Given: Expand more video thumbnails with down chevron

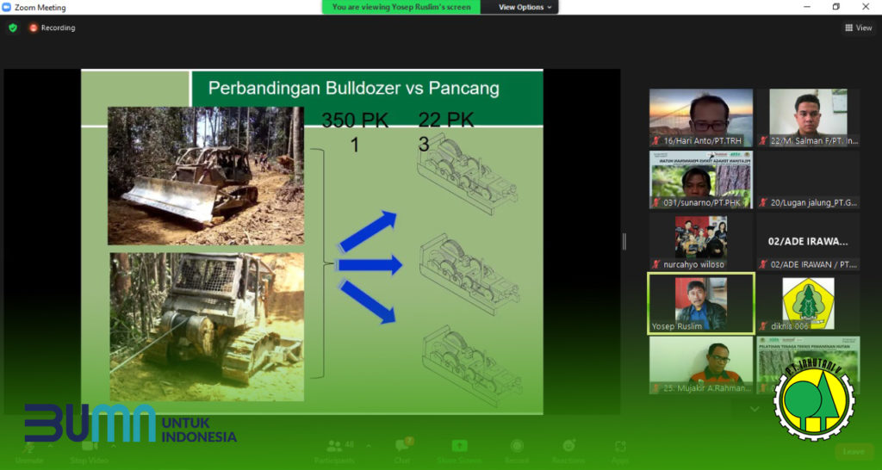Looking at the screenshot, I should 755,409.
